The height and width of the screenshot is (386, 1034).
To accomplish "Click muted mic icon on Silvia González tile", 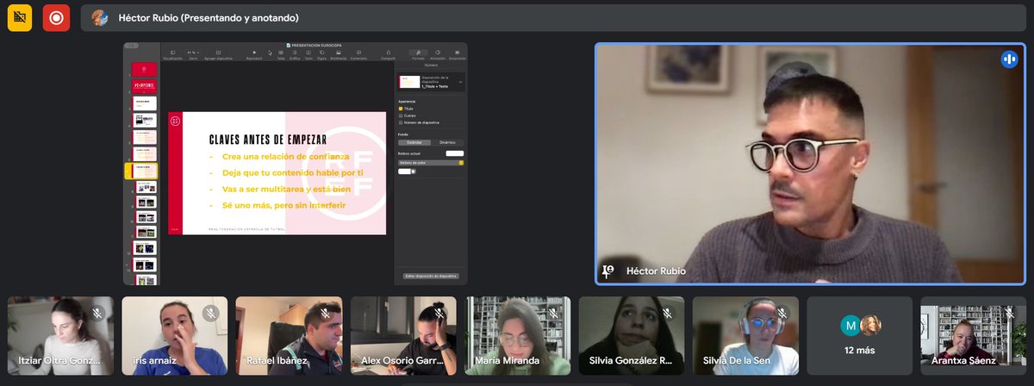I will tap(668, 314).
